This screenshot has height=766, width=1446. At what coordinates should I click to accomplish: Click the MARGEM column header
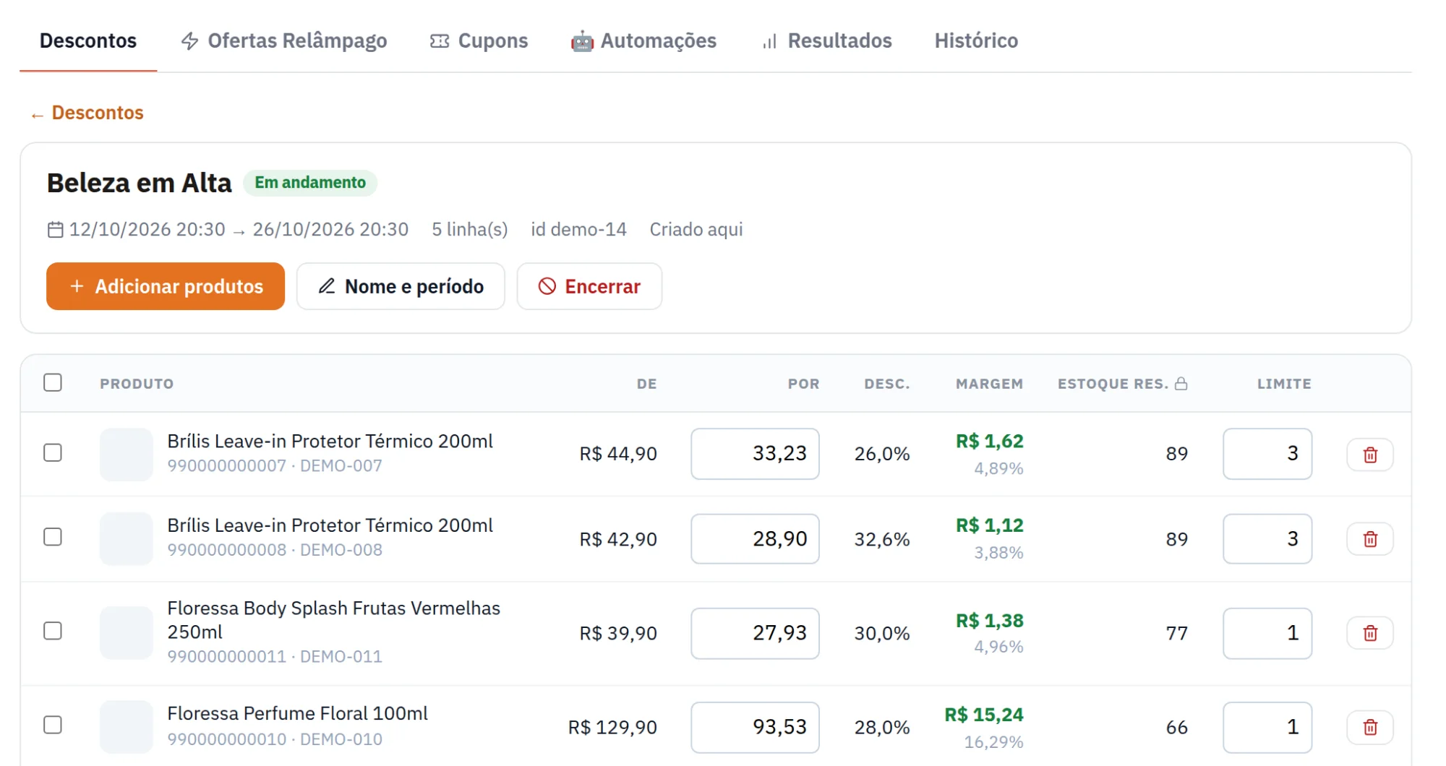pyautogui.click(x=989, y=384)
